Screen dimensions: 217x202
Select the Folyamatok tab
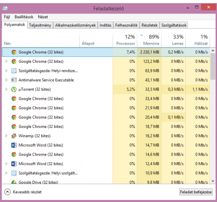pos(15,25)
